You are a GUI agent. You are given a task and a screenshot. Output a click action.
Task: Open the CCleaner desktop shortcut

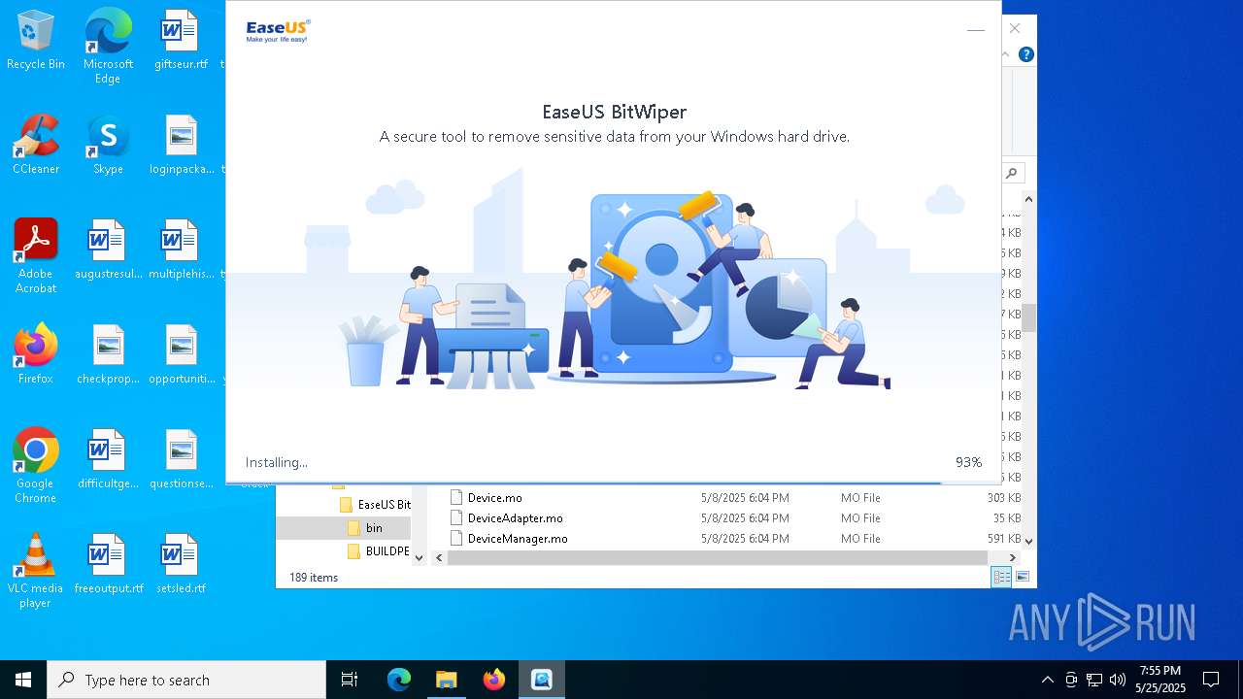click(x=36, y=146)
